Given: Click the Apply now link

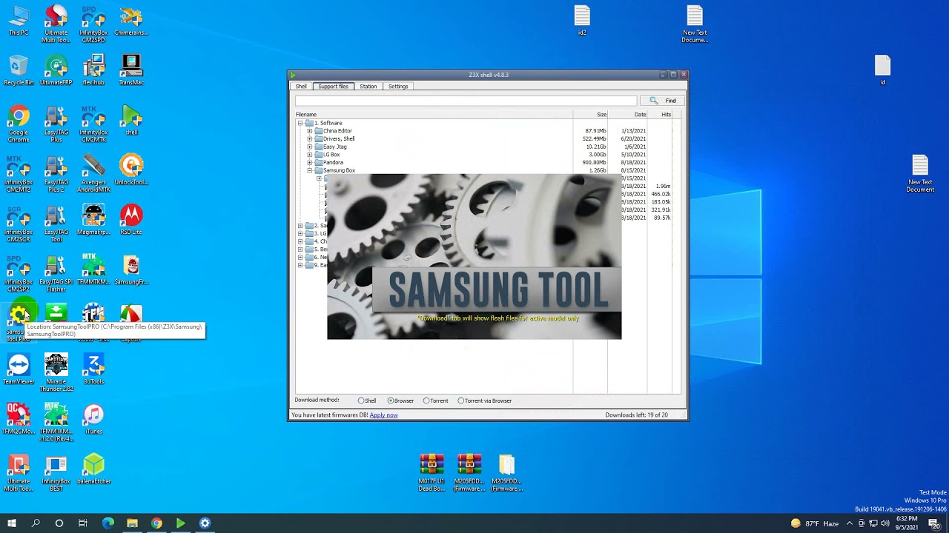Looking at the screenshot, I should [x=383, y=415].
